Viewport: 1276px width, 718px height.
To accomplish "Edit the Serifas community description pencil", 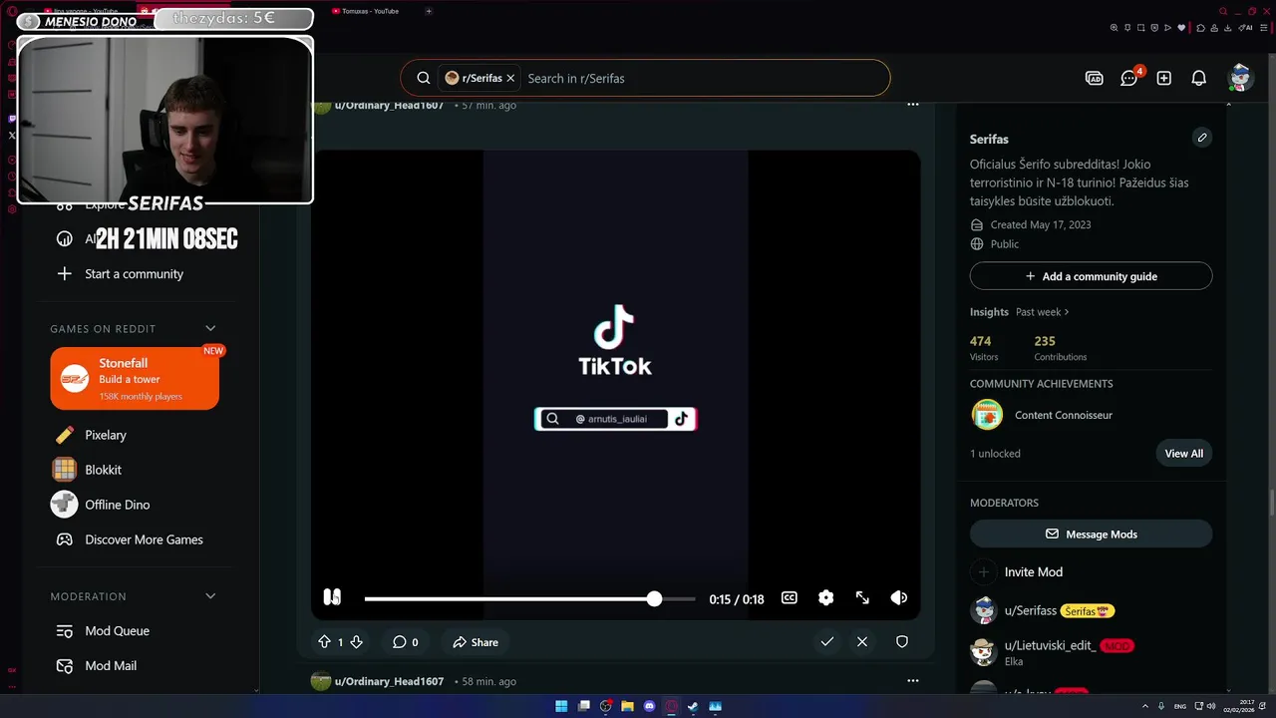I will [x=1202, y=138].
